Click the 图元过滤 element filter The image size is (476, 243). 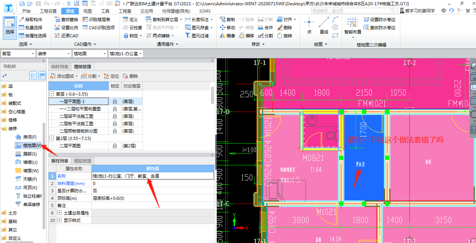(x=197, y=36)
